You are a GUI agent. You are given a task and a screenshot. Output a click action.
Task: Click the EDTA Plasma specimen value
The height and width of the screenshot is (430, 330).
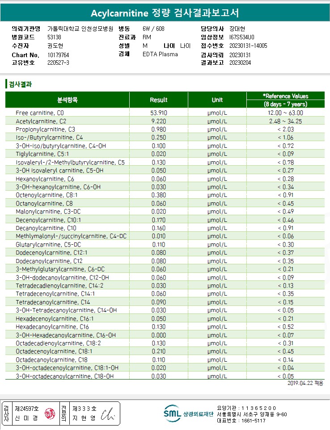(x=160, y=54)
